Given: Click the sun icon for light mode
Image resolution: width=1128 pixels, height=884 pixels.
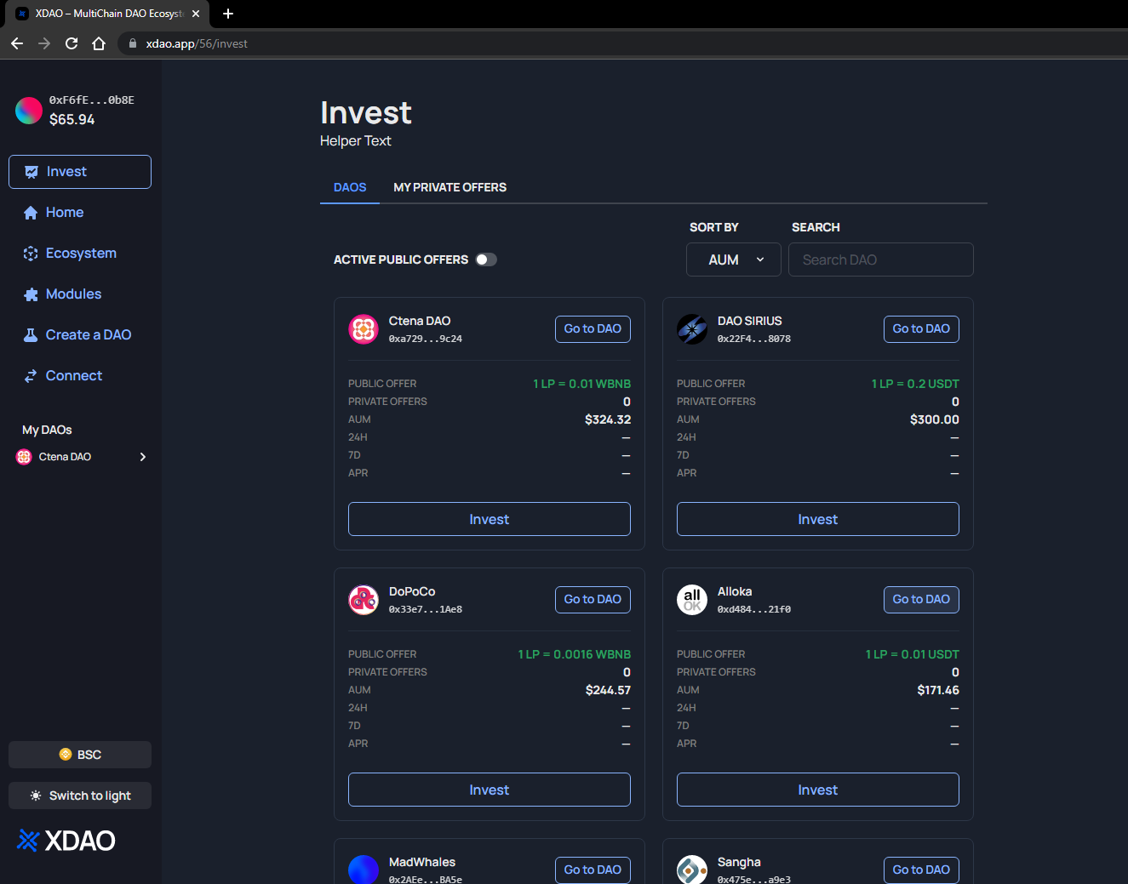Looking at the screenshot, I should 36,796.
